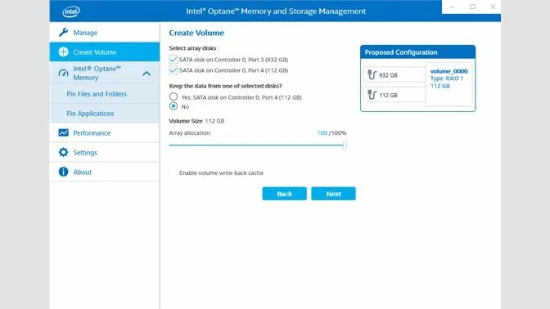Screen dimensions: 550x309
Task: Uncheck SATA disk Port 3 (932 GB)
Action: (x=174, y=59)
